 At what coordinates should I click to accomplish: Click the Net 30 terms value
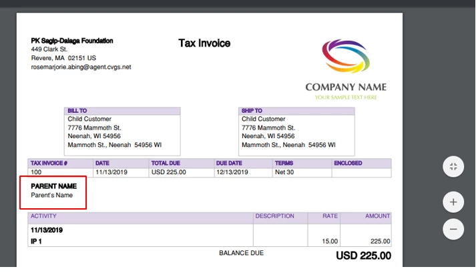click(x=284, y=172)
